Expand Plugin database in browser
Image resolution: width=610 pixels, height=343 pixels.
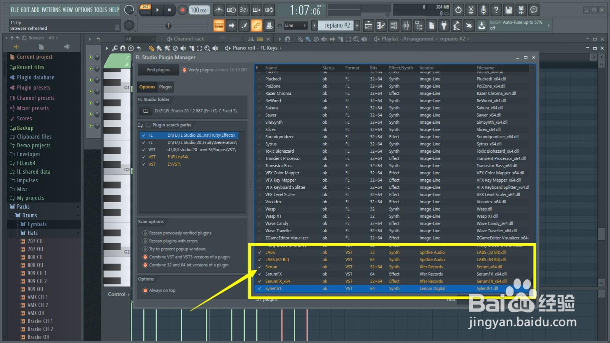point(35,77)
